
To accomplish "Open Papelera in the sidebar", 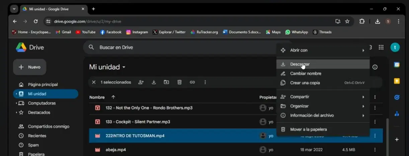I will [x=36, y=154].
